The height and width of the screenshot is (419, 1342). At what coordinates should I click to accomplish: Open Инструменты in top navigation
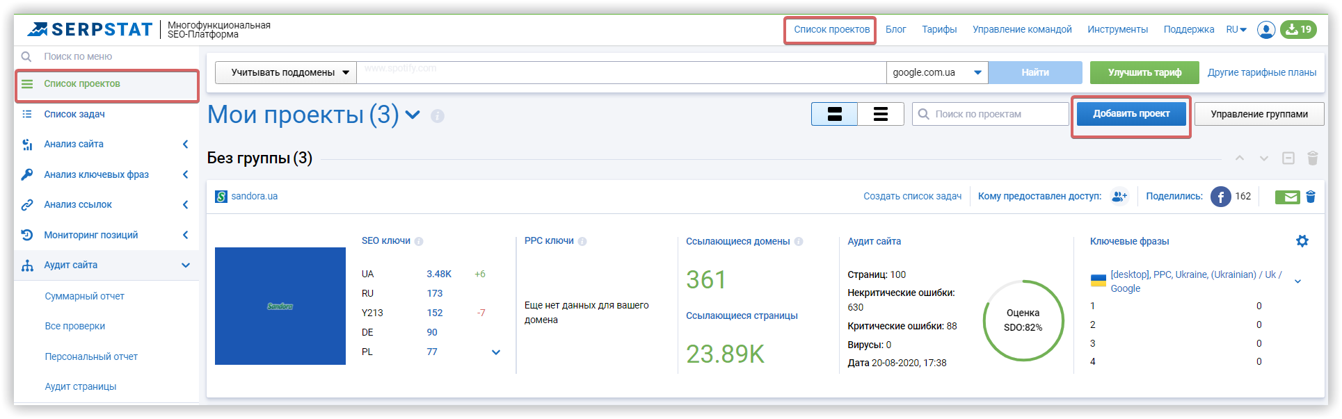click(1117, 29)
